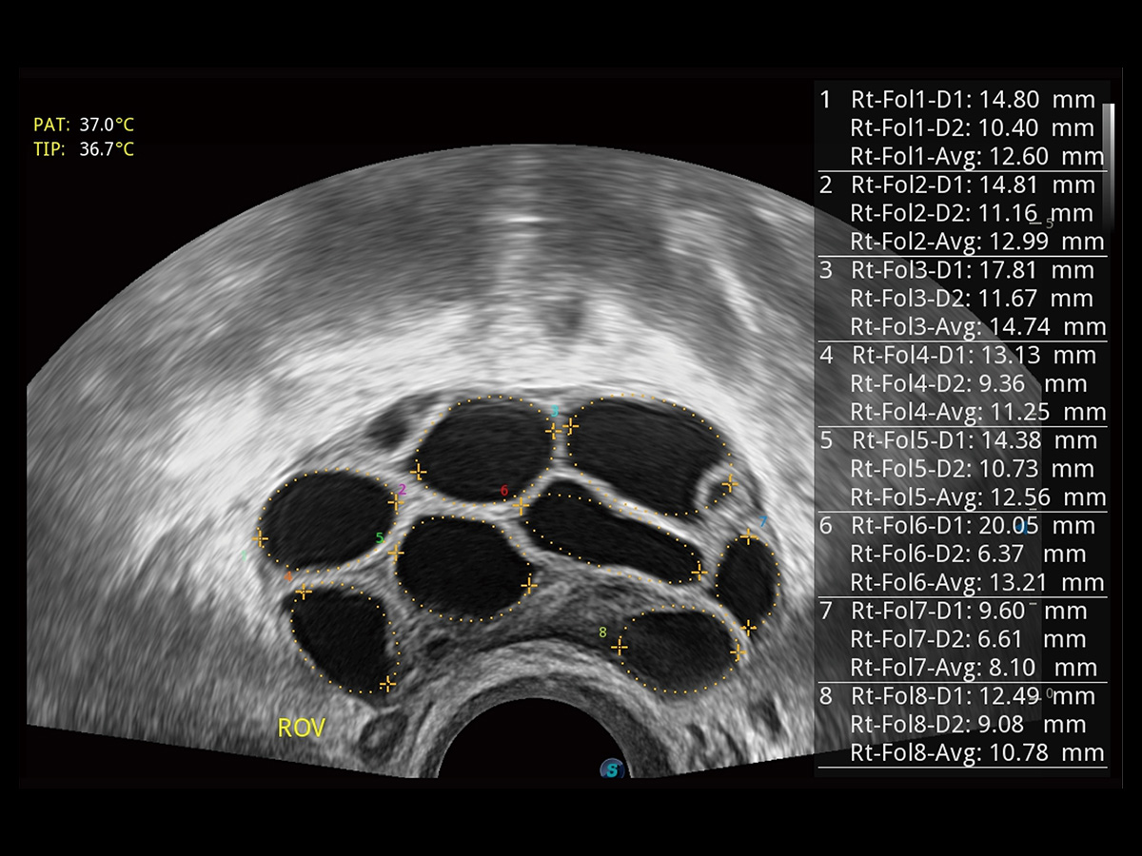1142x856 pixels.
Task: Select the TIP 36.7°C temperature readout
Action: pos(84,149)
